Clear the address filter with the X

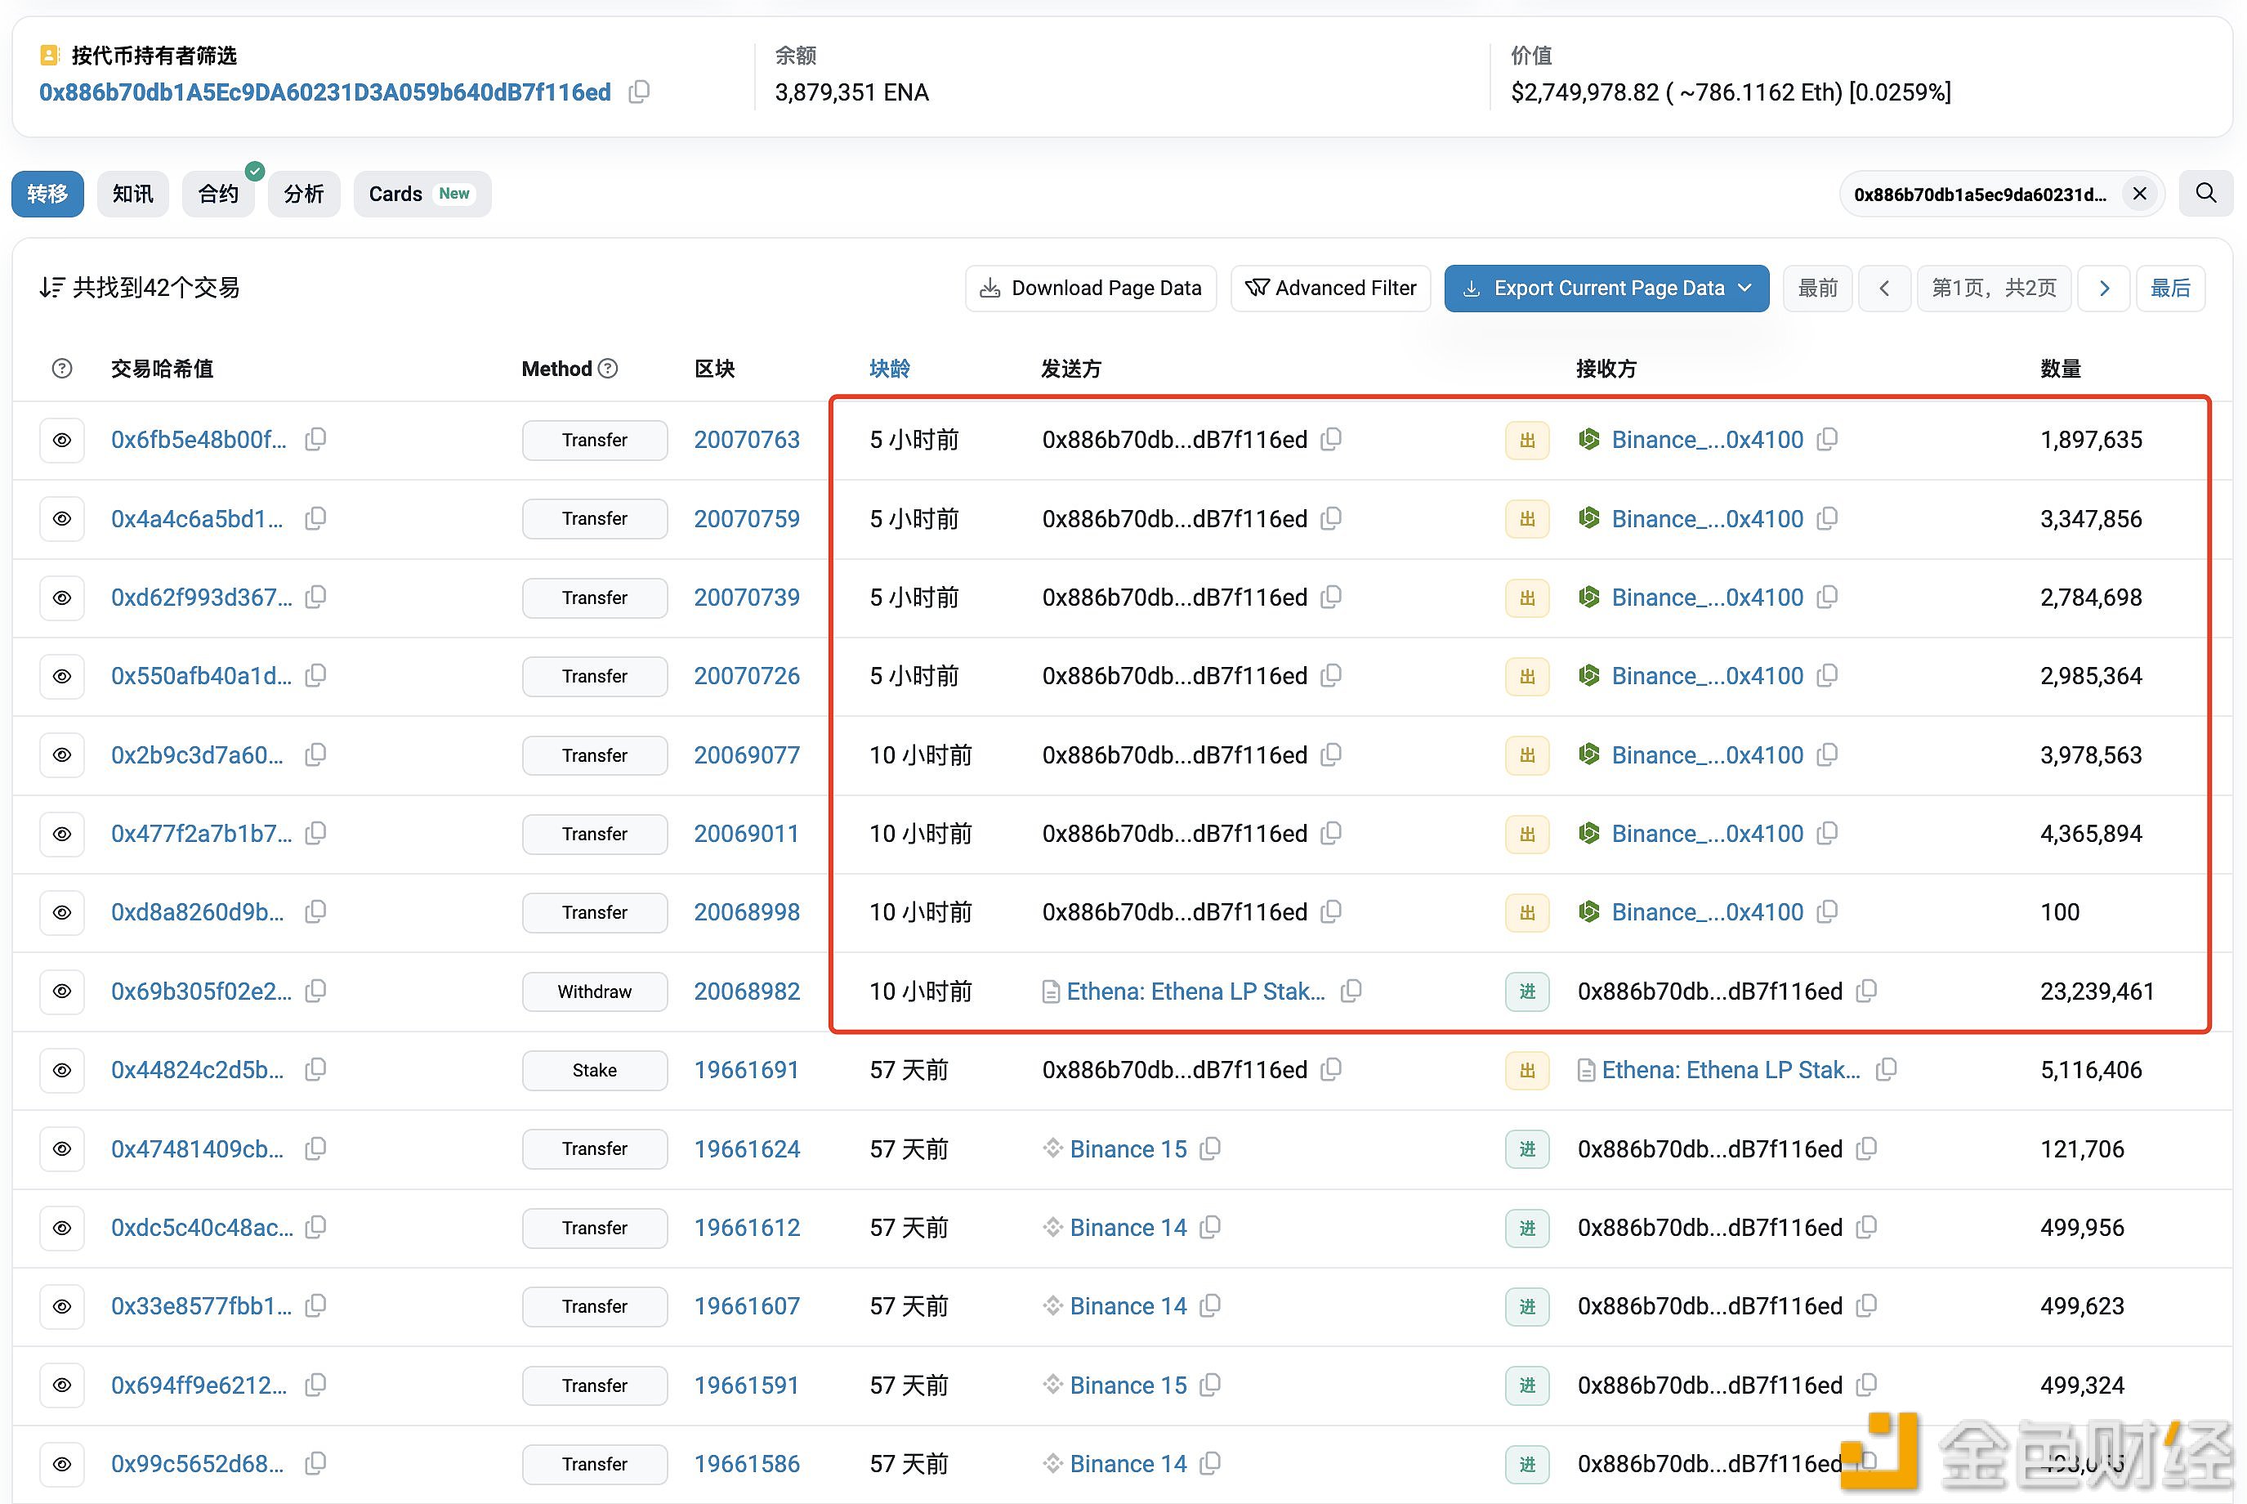coord(2138,194)
